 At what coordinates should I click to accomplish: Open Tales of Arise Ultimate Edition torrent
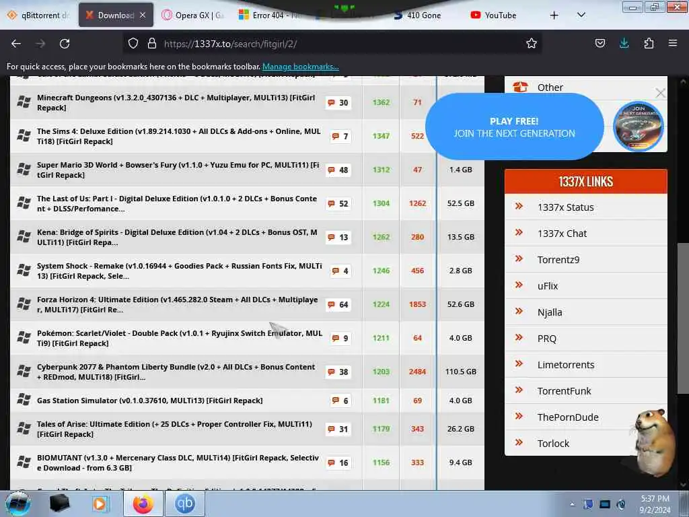click(174, 429)
